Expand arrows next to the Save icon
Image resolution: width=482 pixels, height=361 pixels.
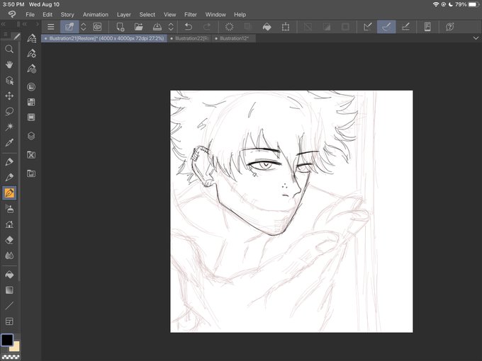(x=171, y=27)
